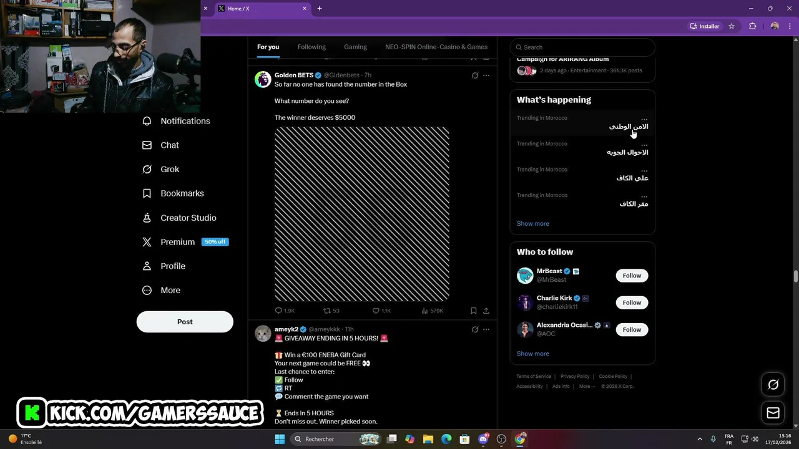Open Microsoft Edge from the taskbar

pos(446,439)
